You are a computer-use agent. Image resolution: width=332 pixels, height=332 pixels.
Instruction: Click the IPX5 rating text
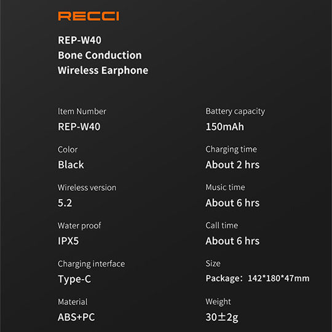(68, 241)
